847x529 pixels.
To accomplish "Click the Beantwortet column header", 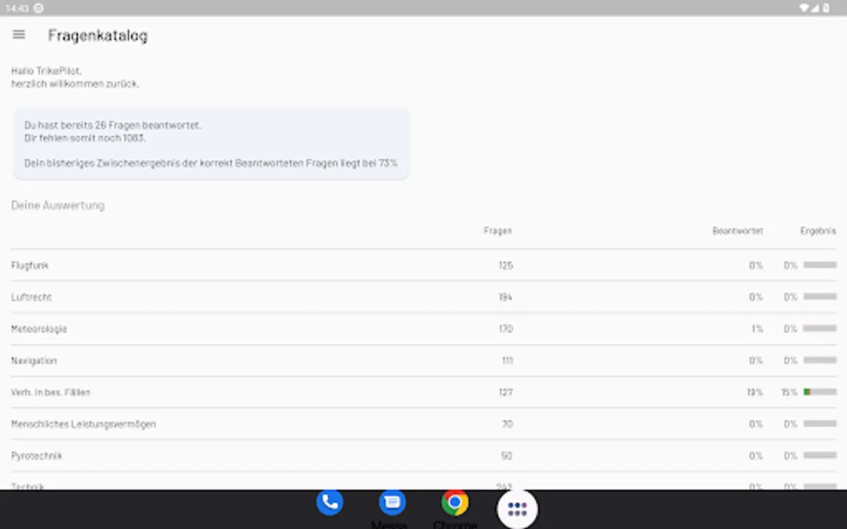I will (738, 231).
